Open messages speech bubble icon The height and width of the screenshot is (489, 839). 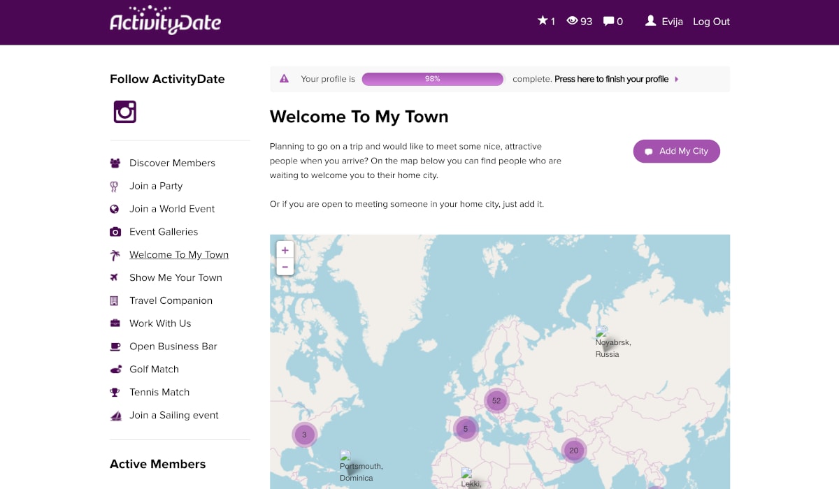[609, 21]
